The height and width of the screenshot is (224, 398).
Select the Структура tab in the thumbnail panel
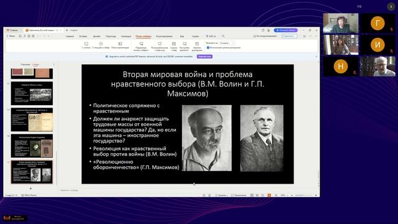[25, 65]
